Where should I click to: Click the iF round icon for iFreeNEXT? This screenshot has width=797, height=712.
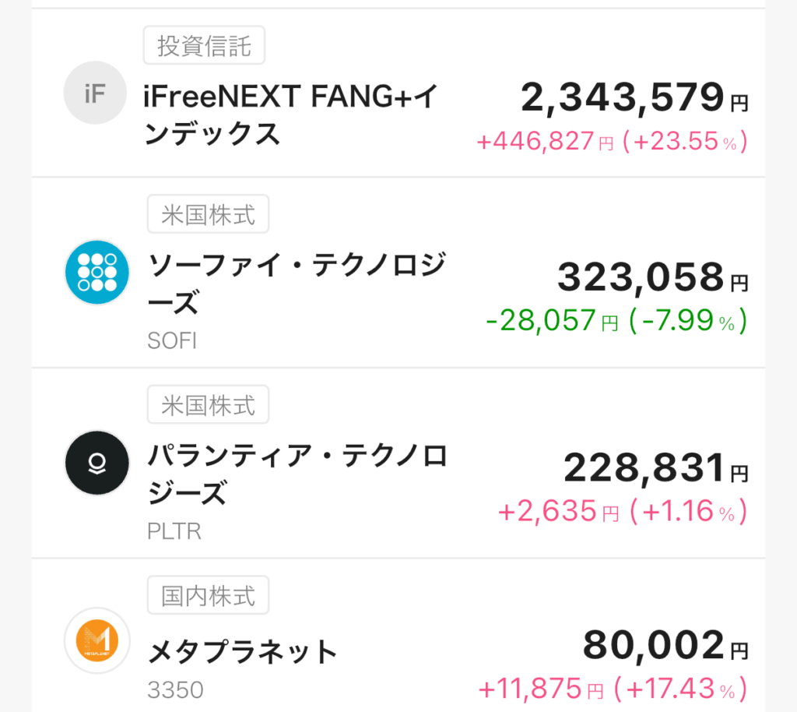click(95, 94)
